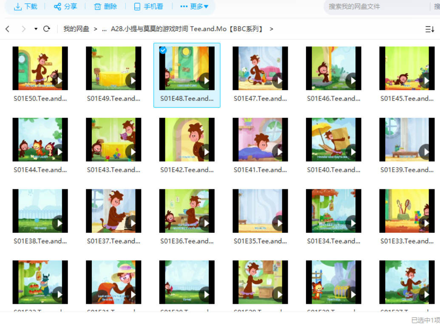The height and width of the screenshot is (325, 440).
Task: Go back with the left arrow icon
Action: (8, 29)
